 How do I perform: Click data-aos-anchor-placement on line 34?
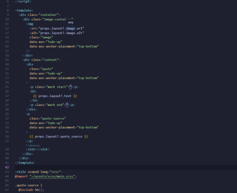click(64, 128)
